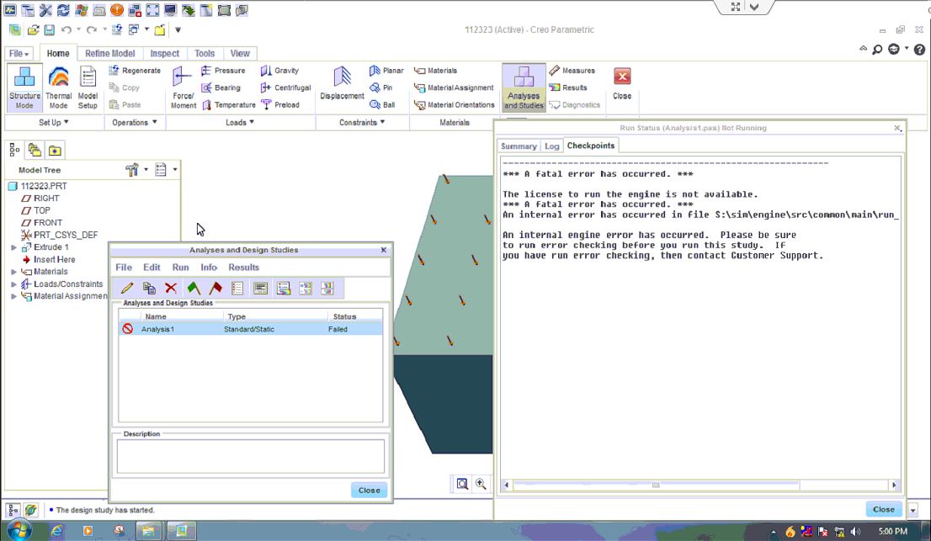Open the Loads dropdown menu
This screenshot has height=541, width=931.
(242, 121)
